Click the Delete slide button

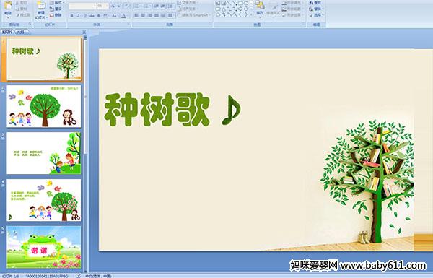tap(56, 15)
